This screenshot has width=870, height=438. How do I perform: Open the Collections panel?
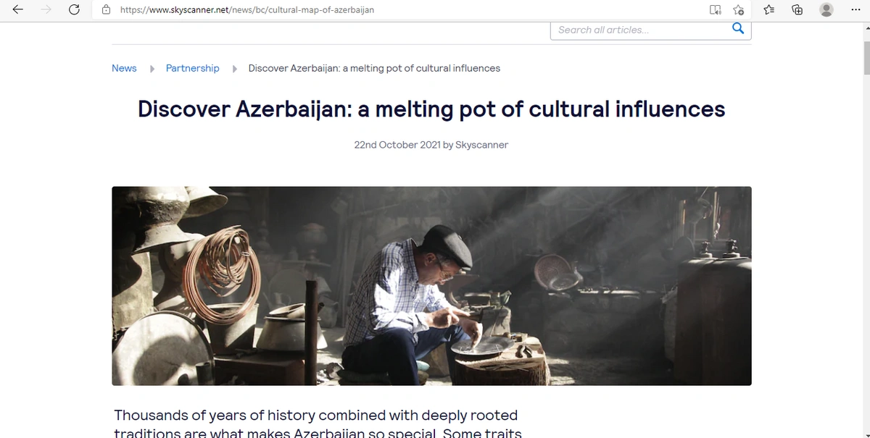pyautogui.click(x=797, y=10)
